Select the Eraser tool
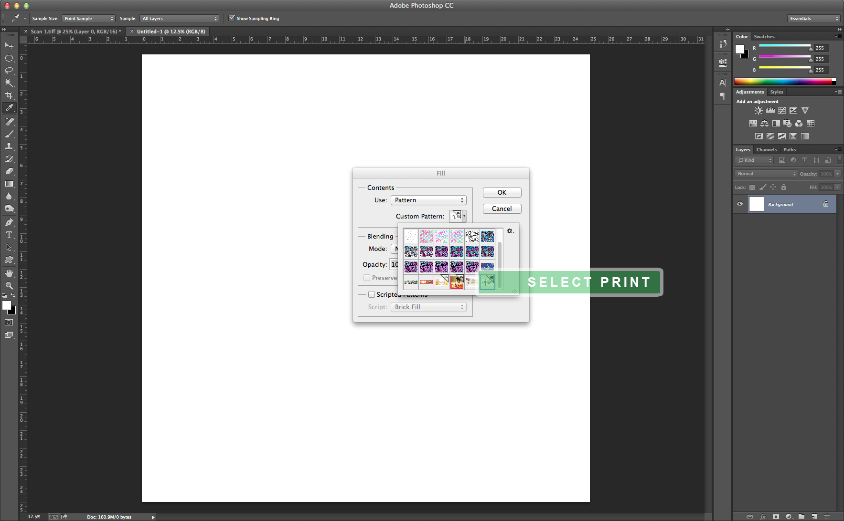This screenshot has height=521, width=844. click(9, 171)
